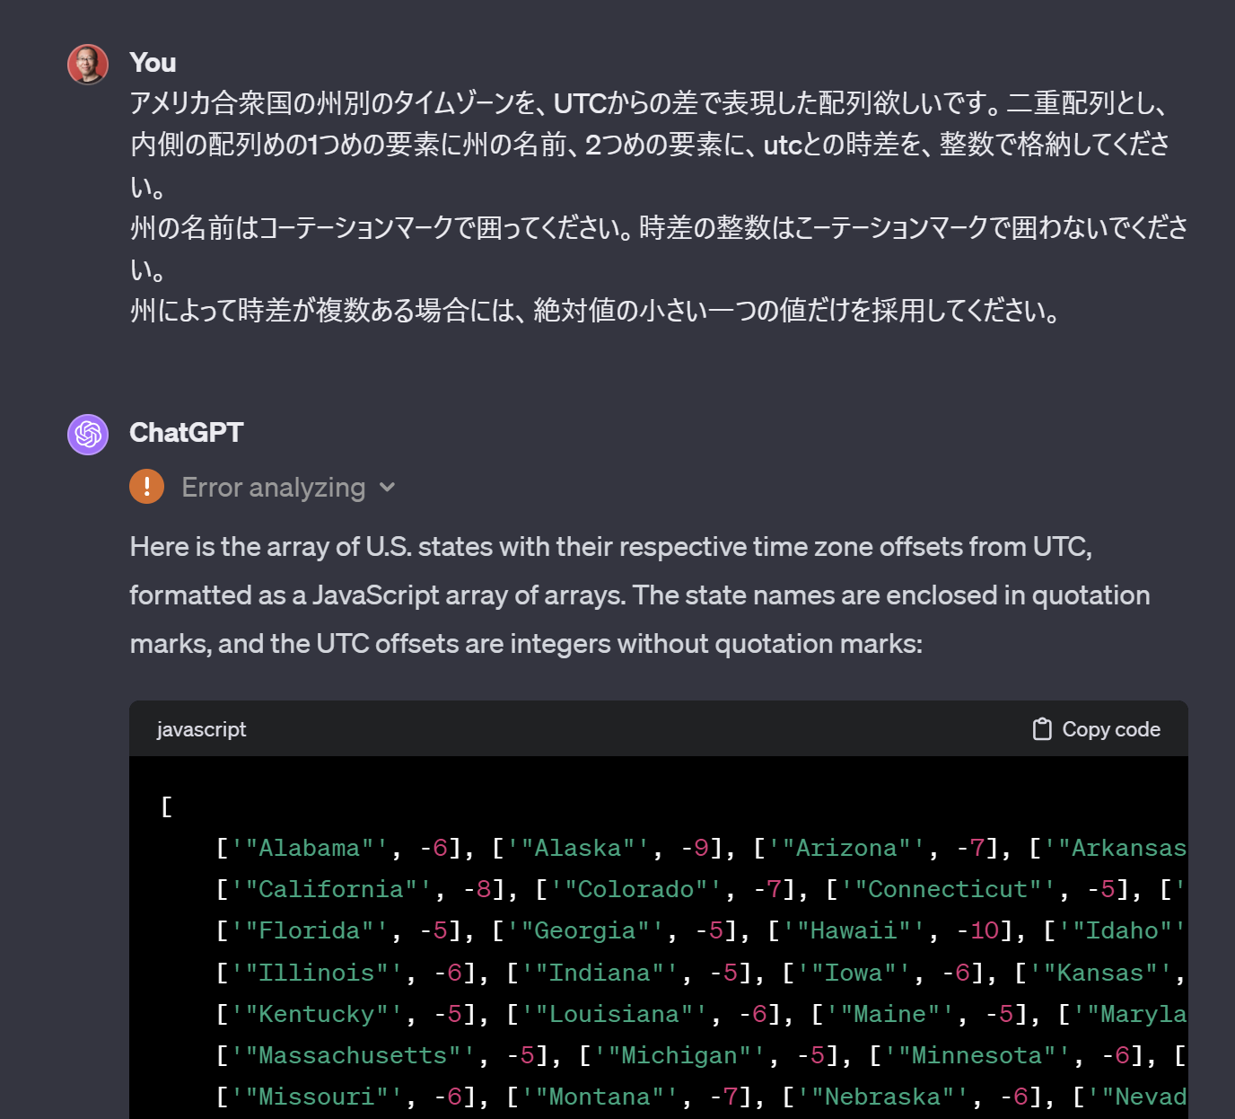Click the first line of the Japanese prompt
1235x1119 pixels.
[648, 103]
